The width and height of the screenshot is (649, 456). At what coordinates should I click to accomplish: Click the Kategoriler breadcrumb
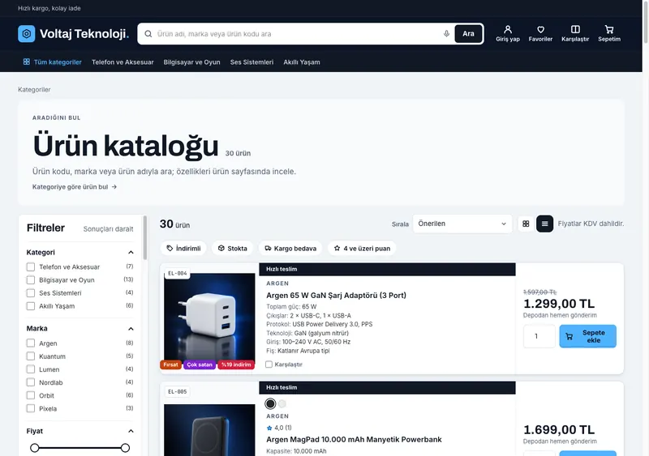tap(34, 90)
